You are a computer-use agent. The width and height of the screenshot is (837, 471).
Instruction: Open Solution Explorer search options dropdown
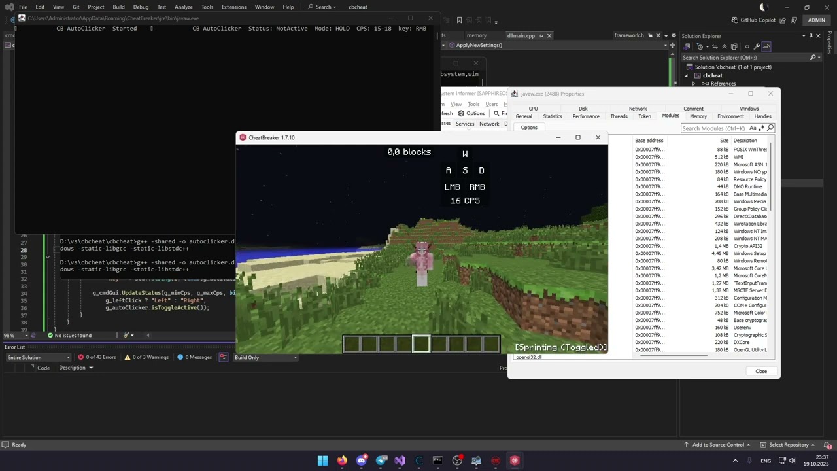point(819,58)
